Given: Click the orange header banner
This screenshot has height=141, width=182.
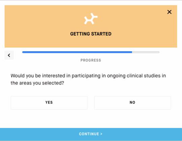Looking at the screenshot, I should tap(91, 26).
